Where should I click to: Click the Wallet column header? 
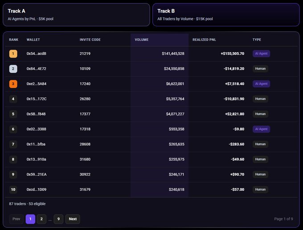tap(33, 40)
